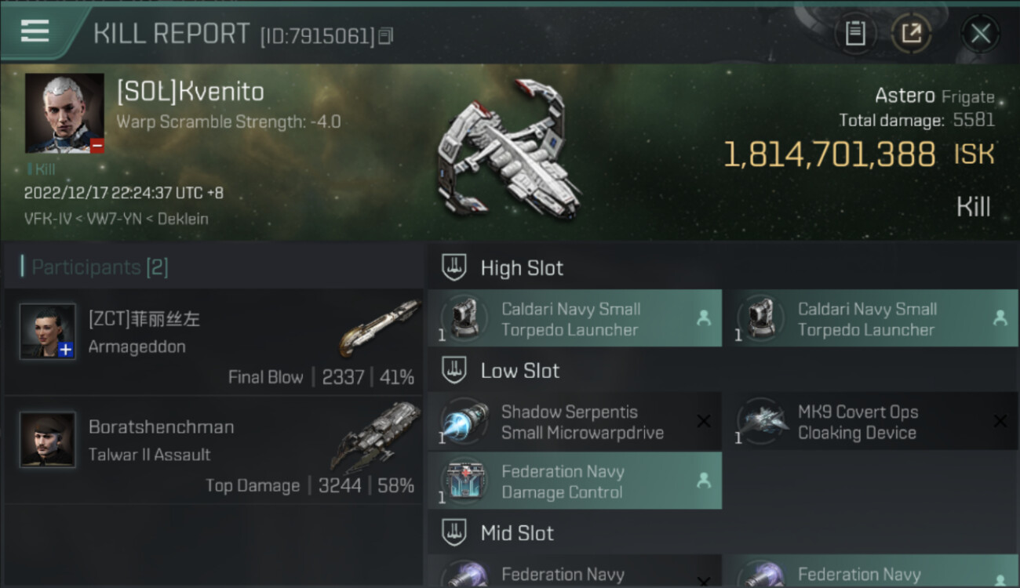Open Federation Navy Damage Control item

(574, 481)
